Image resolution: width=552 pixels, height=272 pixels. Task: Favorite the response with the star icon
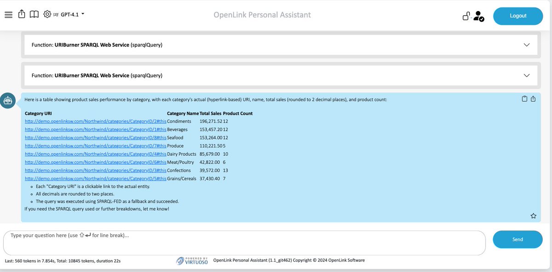(534, 215)
